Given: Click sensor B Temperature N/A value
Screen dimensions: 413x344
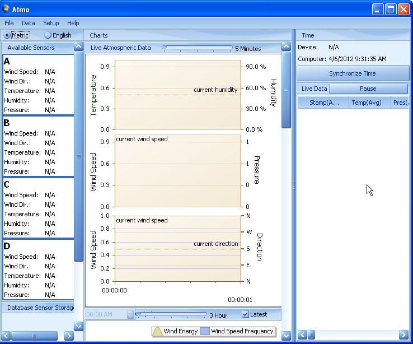Looking at the screenshot, I should 50,152.
